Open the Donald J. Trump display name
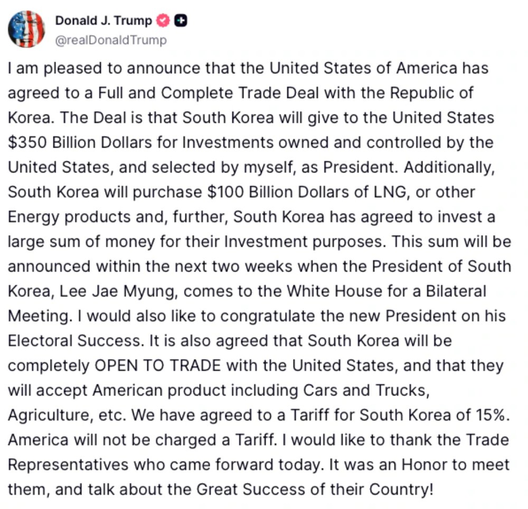528x509 pixels. [x=103, y=21]
